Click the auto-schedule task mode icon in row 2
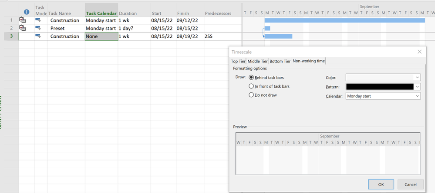The image size is (435, 193). 38,28
